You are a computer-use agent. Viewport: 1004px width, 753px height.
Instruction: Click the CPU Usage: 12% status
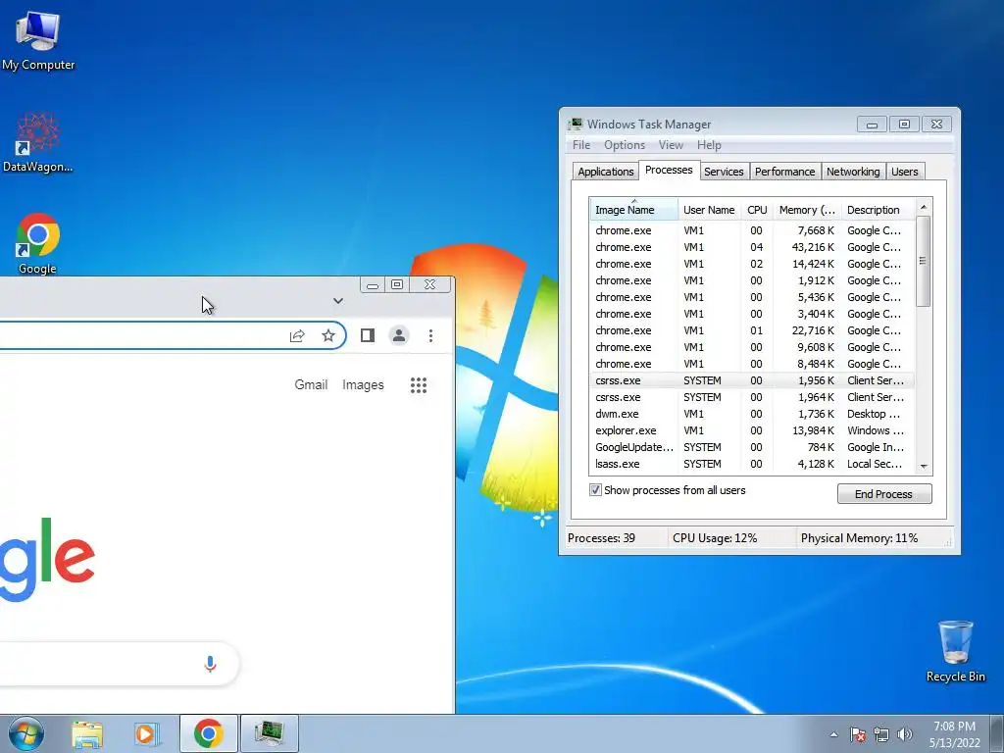(x=715, y=538)
